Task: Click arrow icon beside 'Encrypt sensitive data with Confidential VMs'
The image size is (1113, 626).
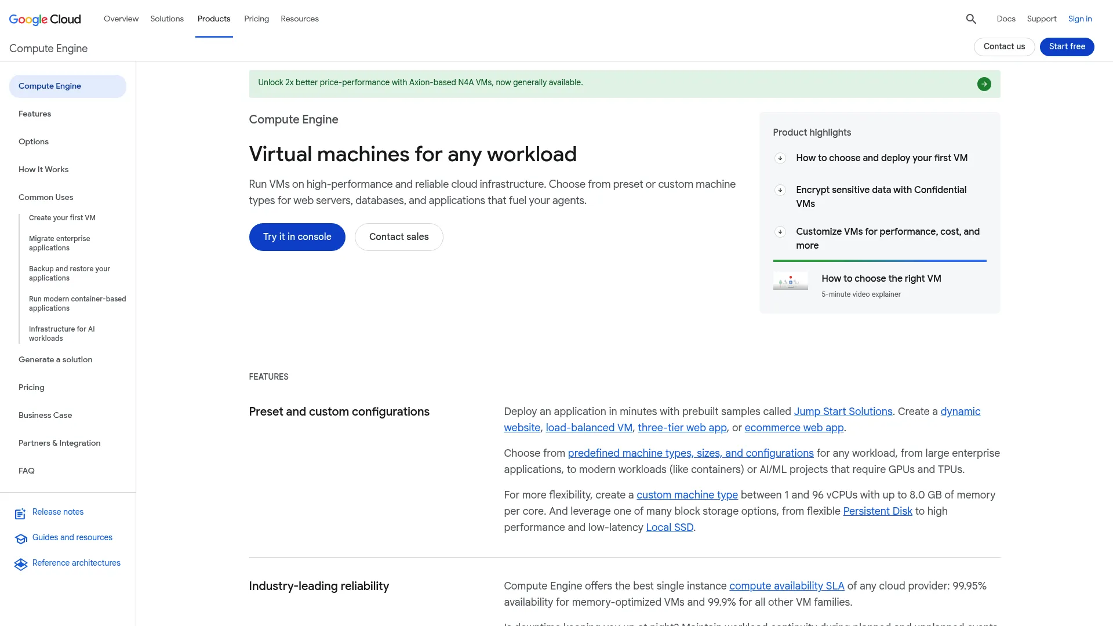Action: pyautogui.click(x=780, y=190)
